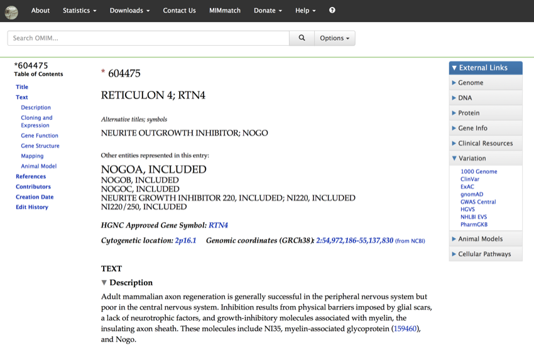Jump to Gene Function in table of contents
Viewport: 534px width, 359px height.
coord(40,136)
